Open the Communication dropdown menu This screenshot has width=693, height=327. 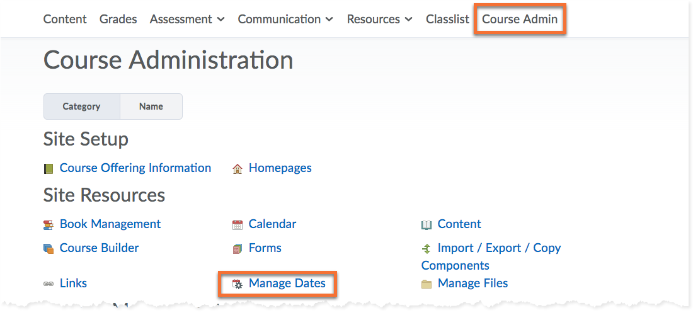[x=285, y=19]
